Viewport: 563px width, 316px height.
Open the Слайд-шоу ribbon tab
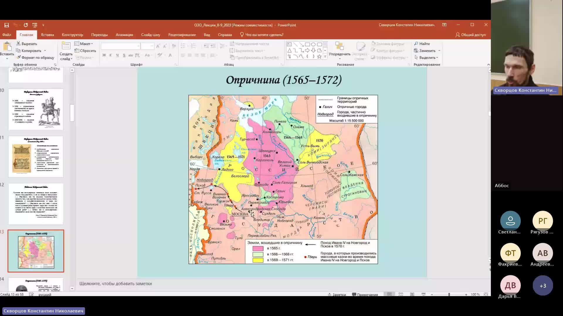(x=150, y=35)
